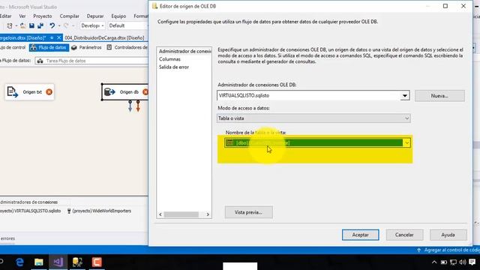Screen dimensions: 480x270
Task: Select the Flujo de datos designer tab
Action: (49, 47)
